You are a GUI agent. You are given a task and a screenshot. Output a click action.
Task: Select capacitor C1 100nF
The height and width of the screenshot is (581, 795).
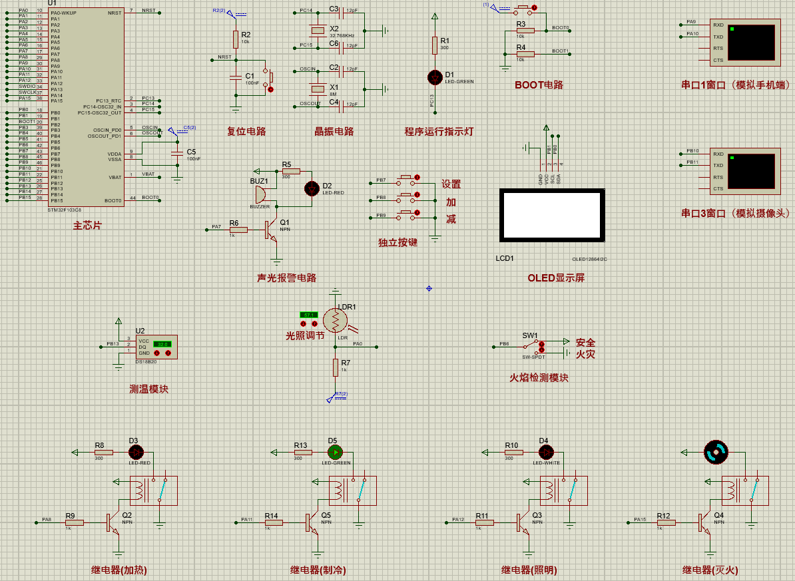(x=235, y=78)
